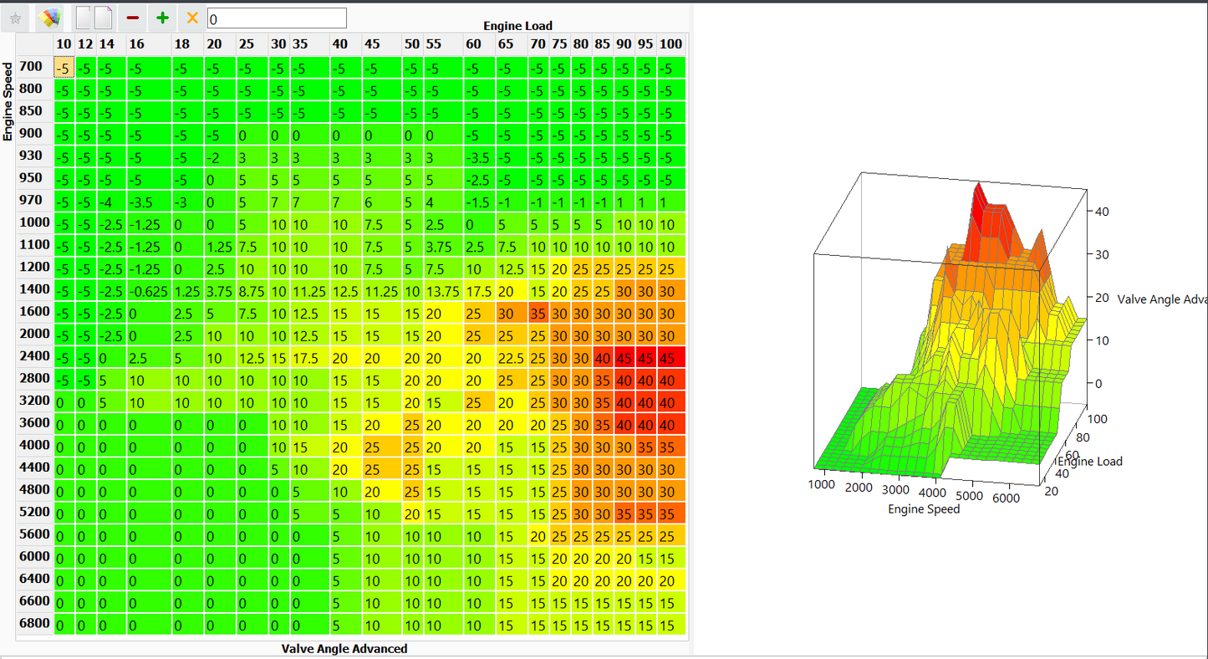Click the star favorite icon in toolbar

coord(15,18)
